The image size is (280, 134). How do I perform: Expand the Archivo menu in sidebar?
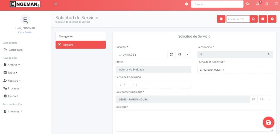point(12,65)
